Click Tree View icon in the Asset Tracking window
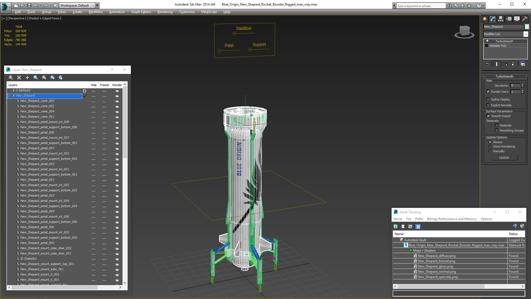This screenshot has width=531, height=299. click(410, 226)
